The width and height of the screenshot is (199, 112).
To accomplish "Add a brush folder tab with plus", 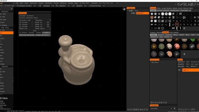I will point(190,10).
